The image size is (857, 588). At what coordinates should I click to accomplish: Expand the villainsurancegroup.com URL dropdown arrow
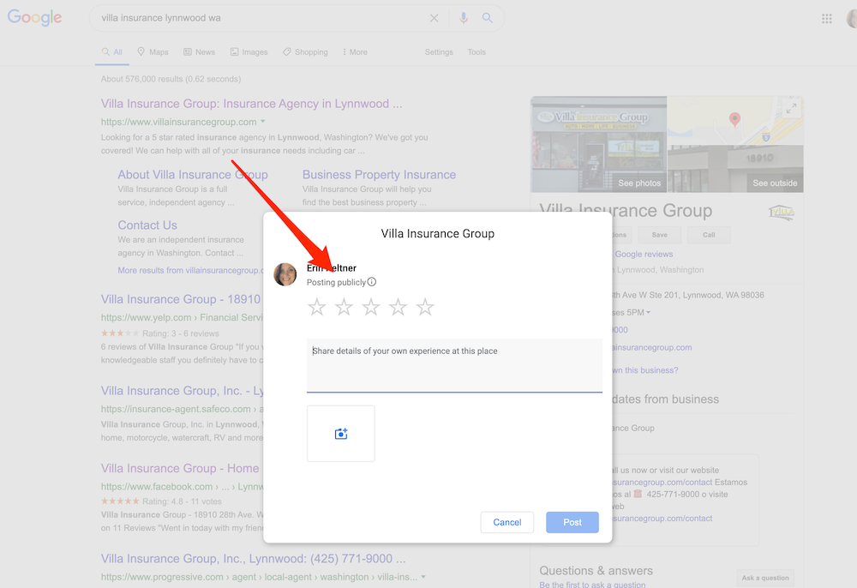(x=263, y=122)
